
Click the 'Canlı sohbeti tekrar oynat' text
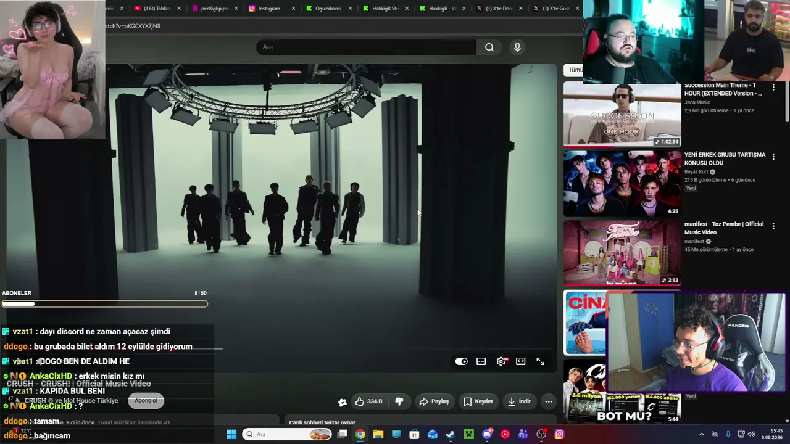[x=322, y=422]
